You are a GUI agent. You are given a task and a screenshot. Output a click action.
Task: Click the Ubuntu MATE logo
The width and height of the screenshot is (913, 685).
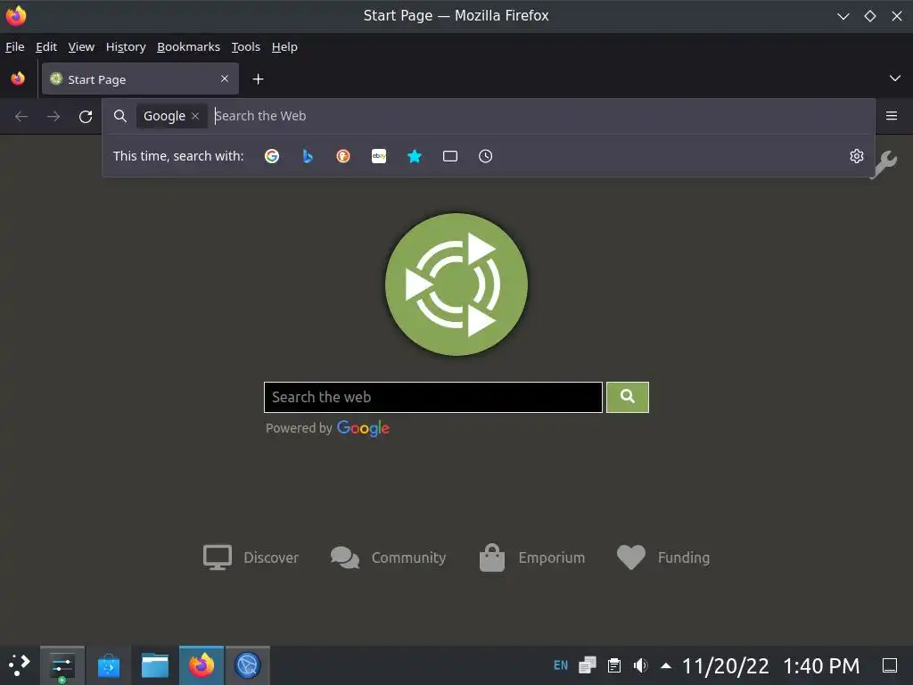[x=456, y=285]
